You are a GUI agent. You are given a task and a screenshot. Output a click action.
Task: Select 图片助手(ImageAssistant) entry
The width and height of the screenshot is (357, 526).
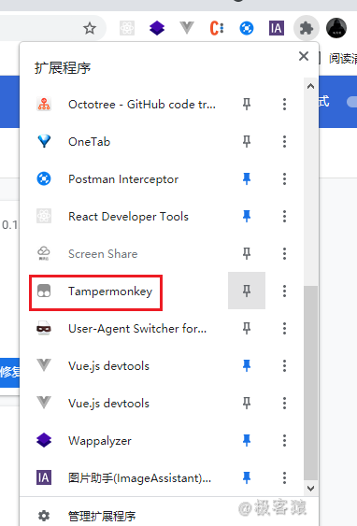coord(139,477)
